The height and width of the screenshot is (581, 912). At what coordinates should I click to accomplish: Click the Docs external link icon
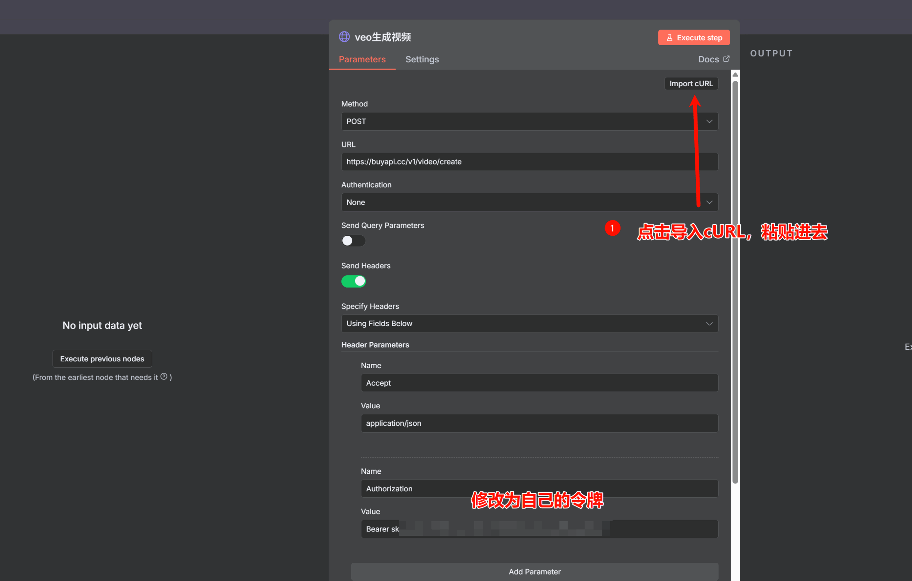726,59
